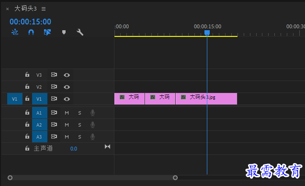The height and width of the screenshot is (186, 305).
Task: Add a marker with the marker icon
Action: coord(64,32)
